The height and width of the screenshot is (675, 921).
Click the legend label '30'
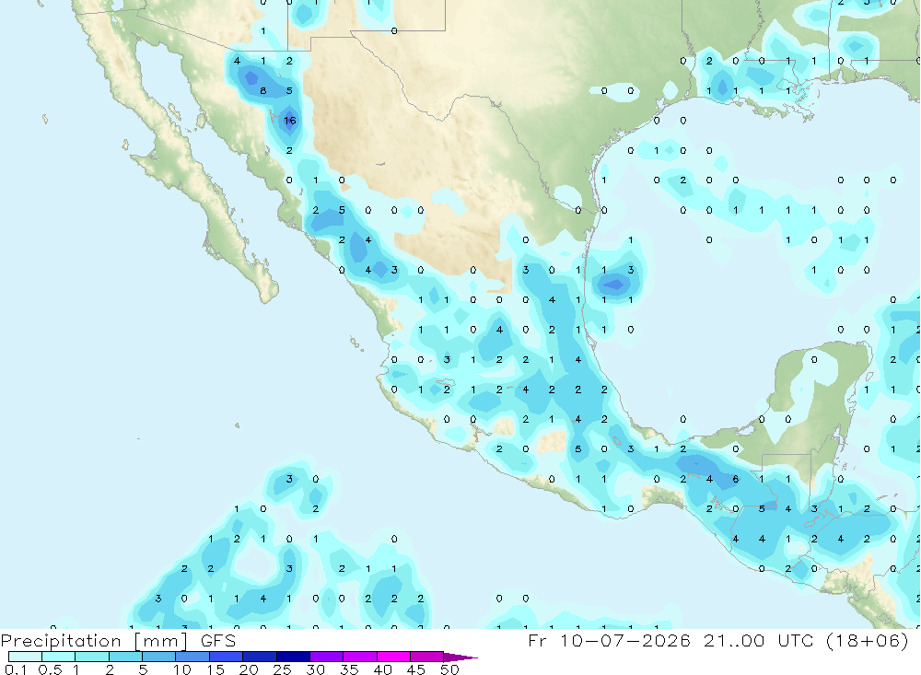[315, 669]
